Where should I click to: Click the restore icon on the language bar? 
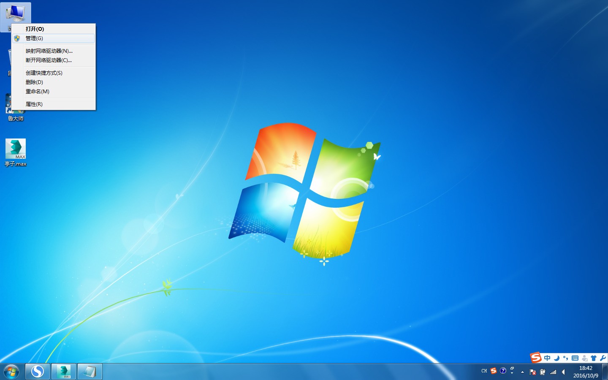(512, 369)
